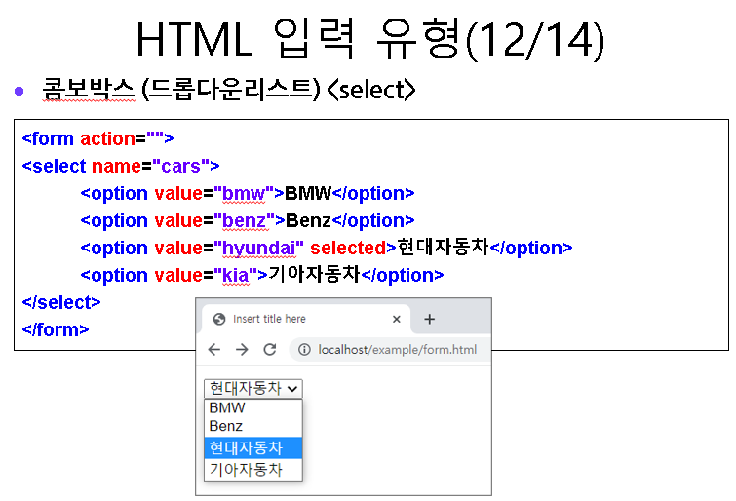This screenshot has width=736, height=501.
Task: Click the option line with value "bmw"
Action: click(248, 193)
